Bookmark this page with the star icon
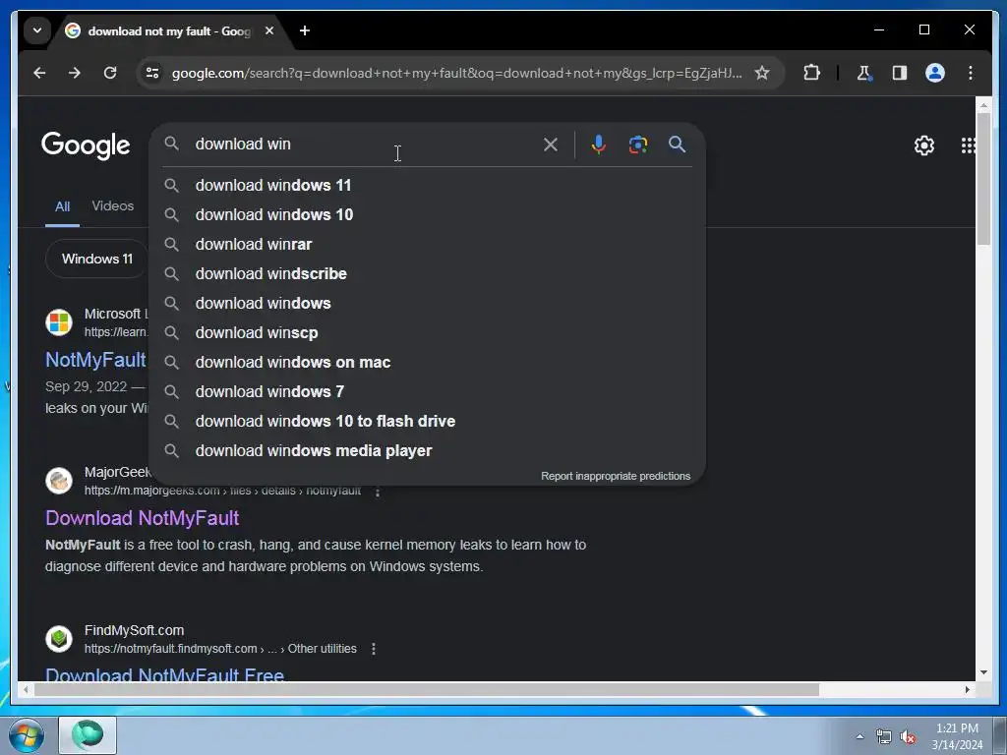 (x=762, y=73)
